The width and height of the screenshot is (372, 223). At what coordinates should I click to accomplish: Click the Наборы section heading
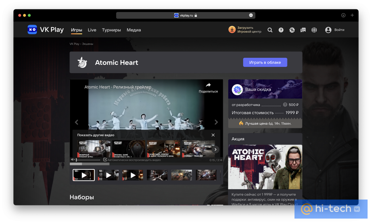(x=81, y=197)
